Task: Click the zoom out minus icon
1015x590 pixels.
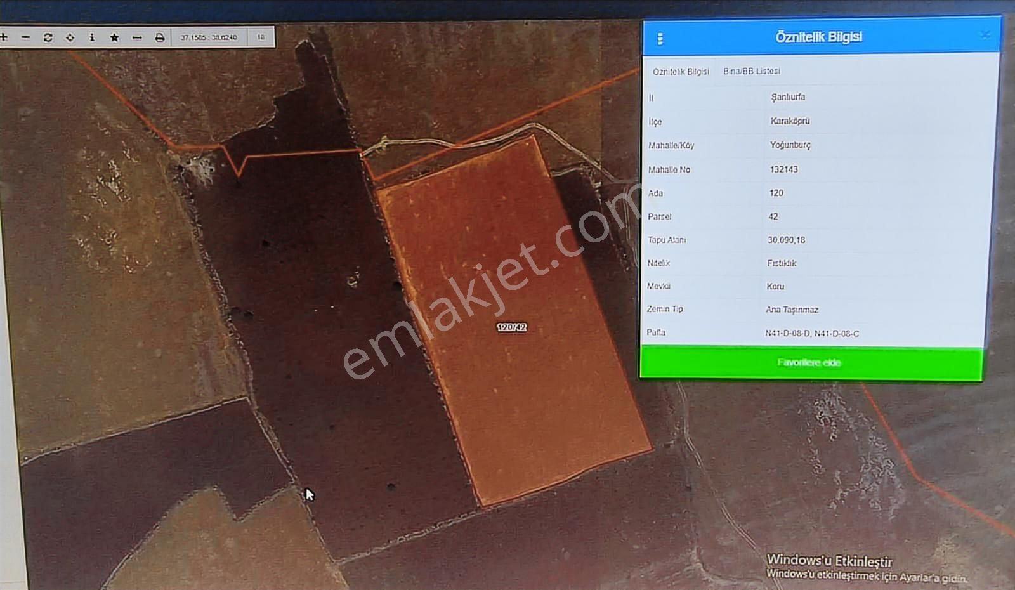Action: pos(25,37)
